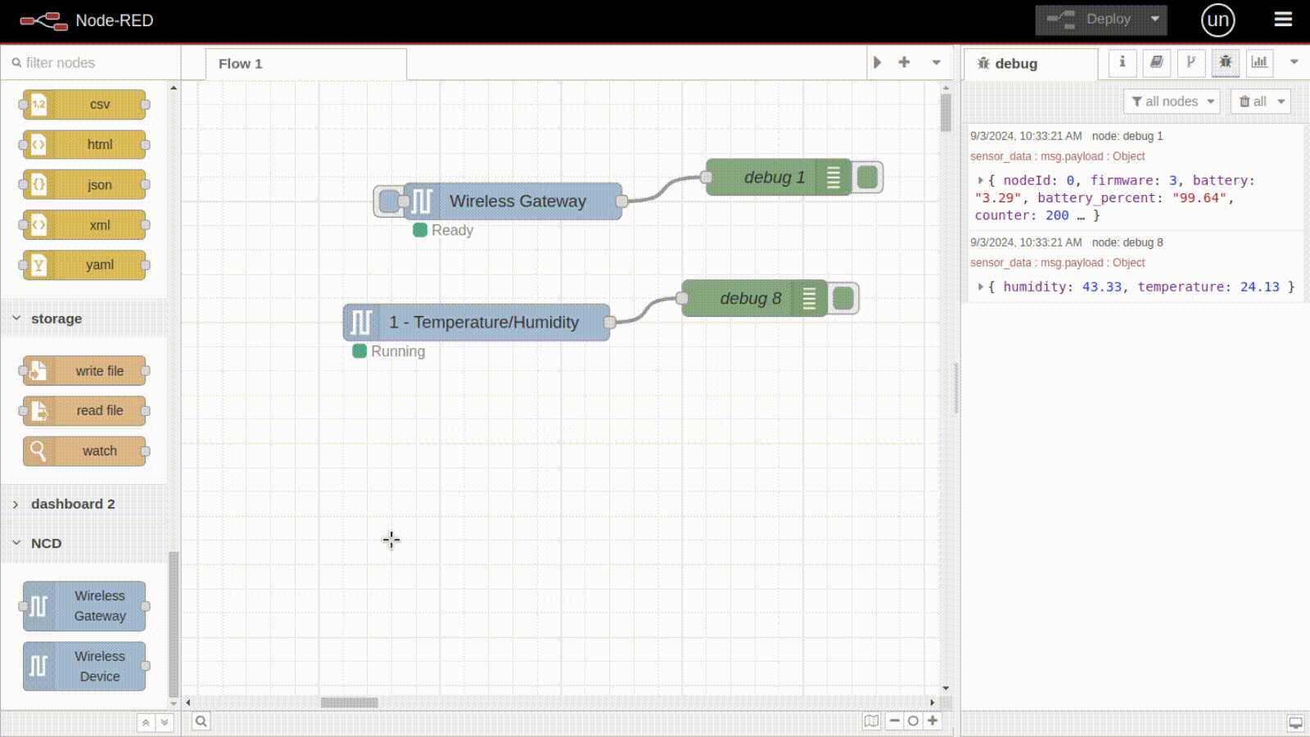
Task: Open the info sidebar tab icon
Action: 1123,62
